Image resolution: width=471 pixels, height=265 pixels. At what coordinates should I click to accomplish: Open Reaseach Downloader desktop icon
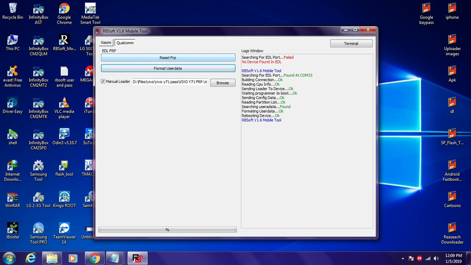point(452,234)
